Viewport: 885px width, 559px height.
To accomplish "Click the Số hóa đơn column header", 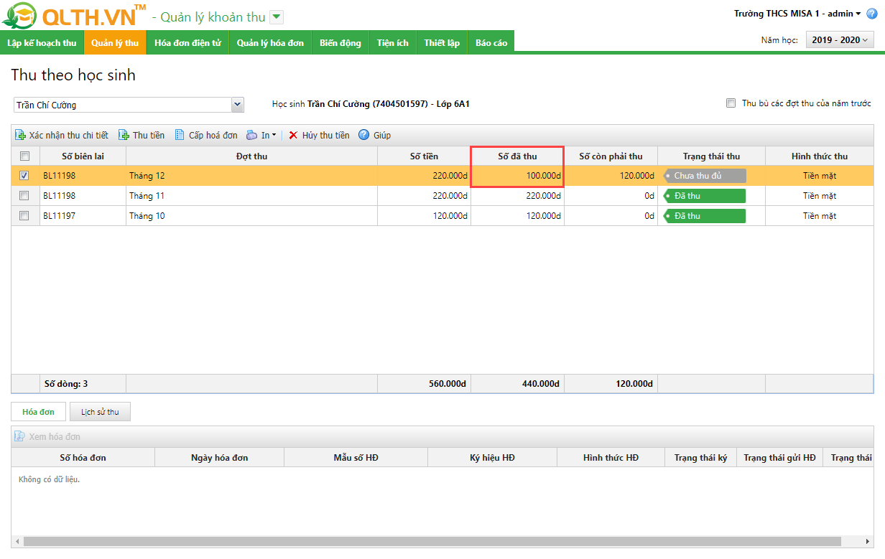I will pos(83,458).
